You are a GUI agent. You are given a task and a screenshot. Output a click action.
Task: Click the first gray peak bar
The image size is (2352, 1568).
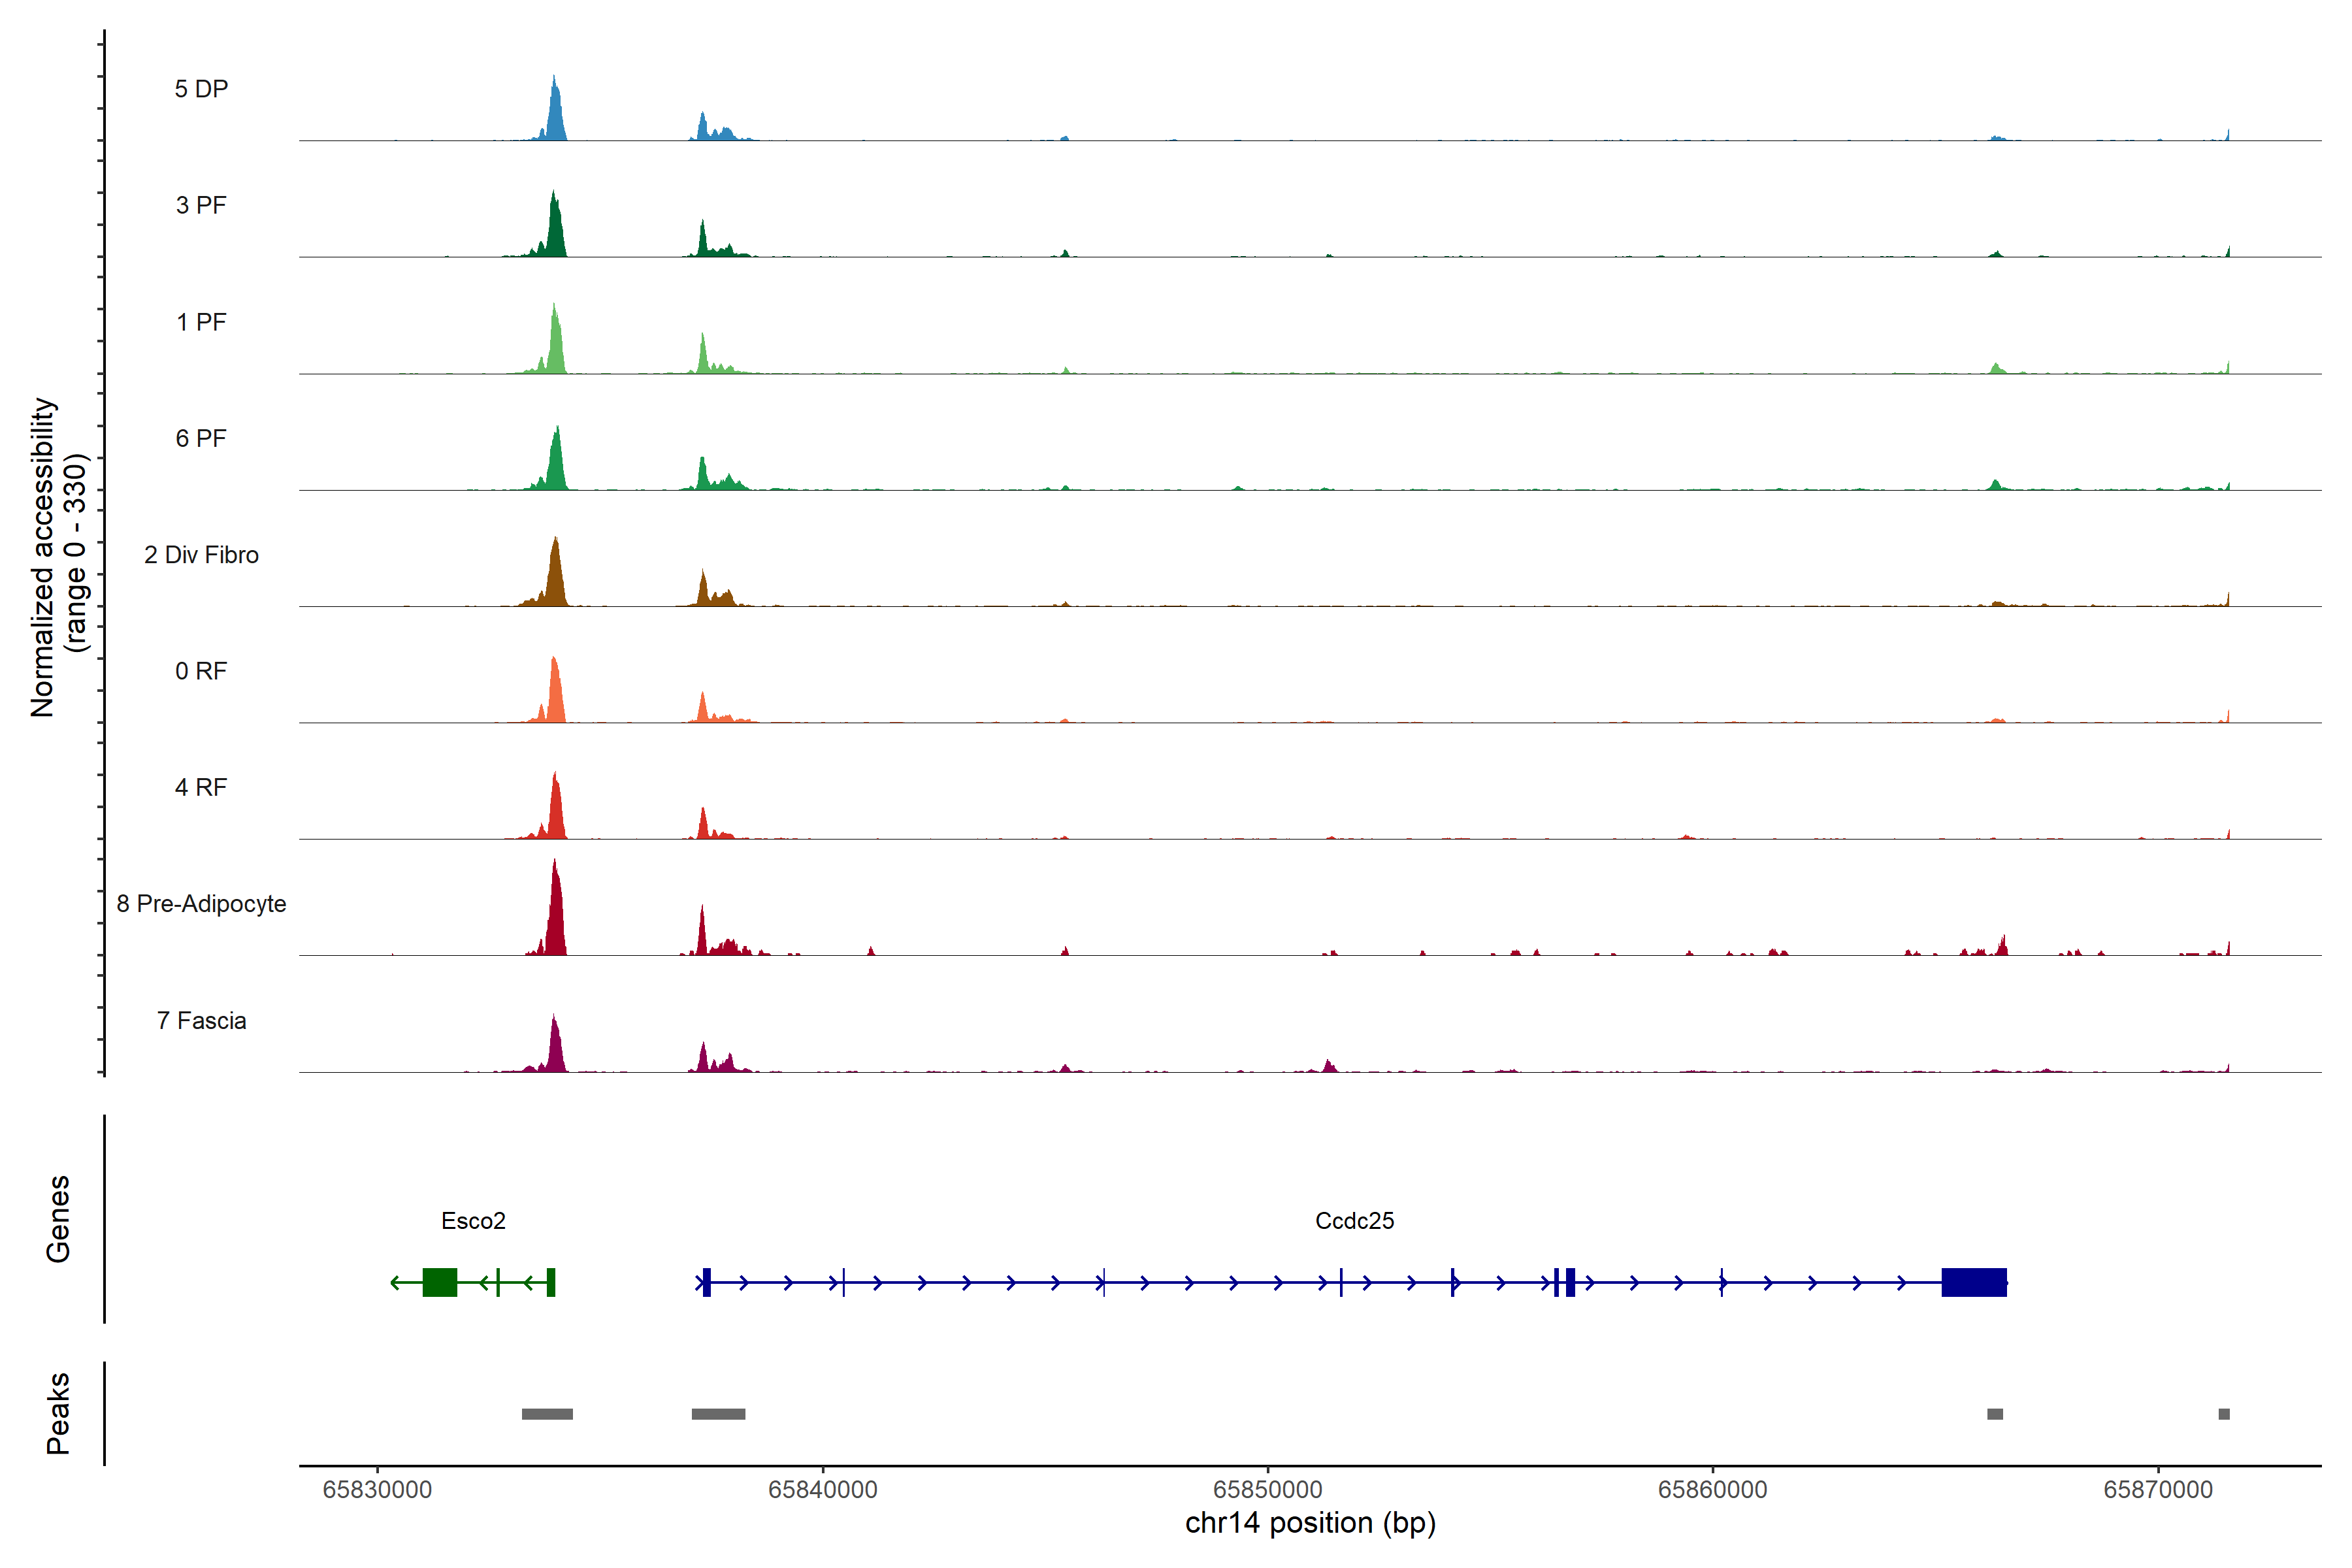pos(547,1414)
